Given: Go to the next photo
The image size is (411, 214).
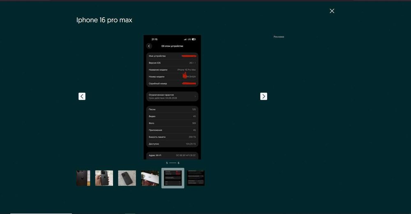Looking at the screenshot, I should pyautogui.click(x=263, y=96).
